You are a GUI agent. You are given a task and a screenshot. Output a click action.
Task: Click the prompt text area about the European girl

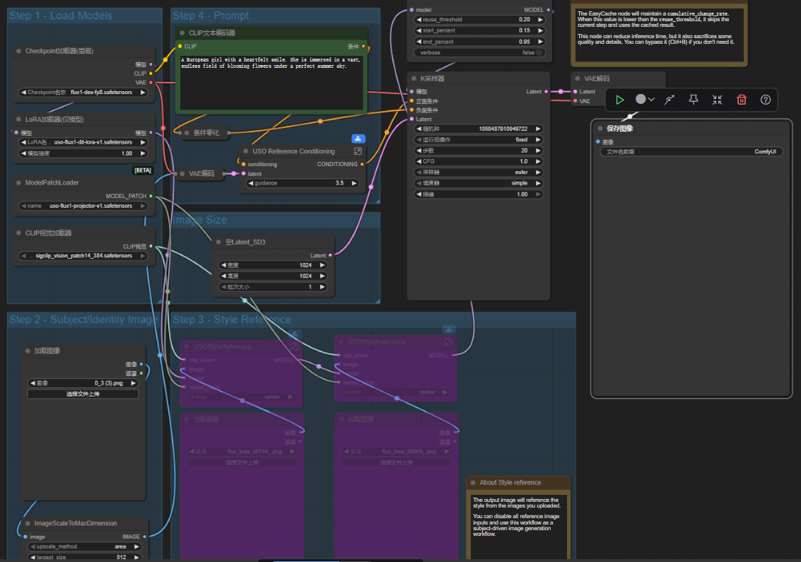[x=271, y=82]
